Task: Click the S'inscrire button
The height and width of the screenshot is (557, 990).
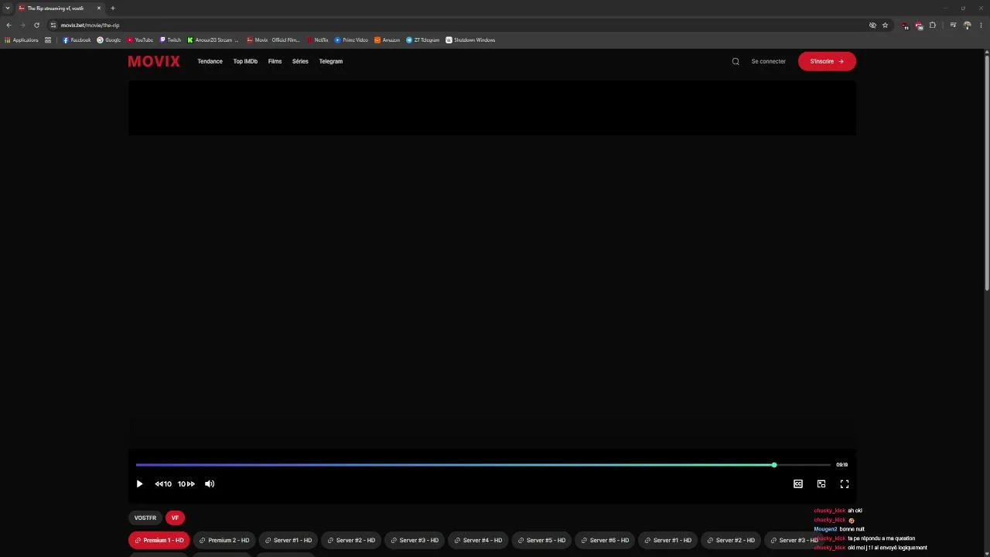Action: click(827, 61)
